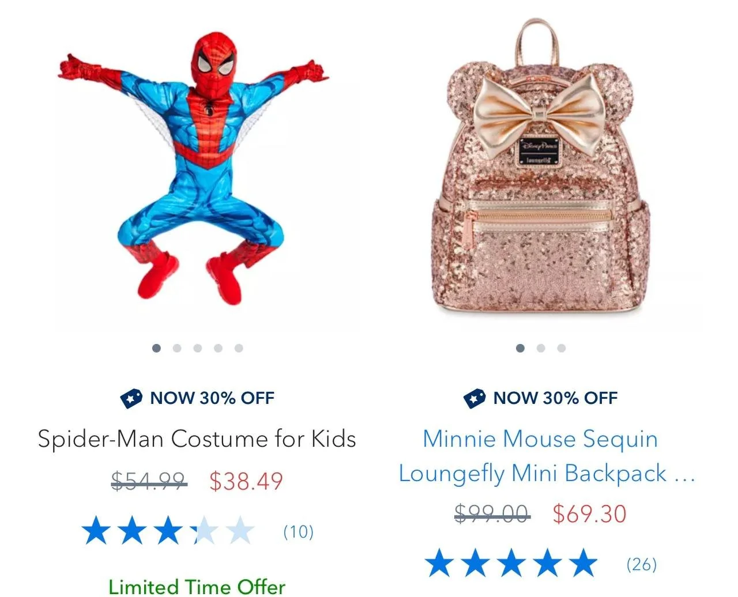Open the Minnie Mouse Sequin Loungefly Mini Backpack link
This screenshot has width=738, height=597.
(547, 456)
